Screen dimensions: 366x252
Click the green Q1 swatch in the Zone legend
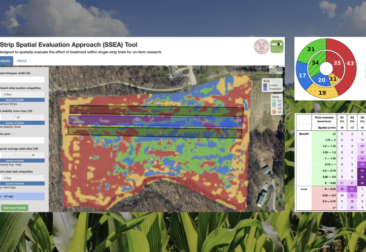274,101
